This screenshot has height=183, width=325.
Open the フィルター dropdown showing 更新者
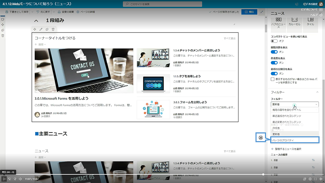tap(294, 104)
